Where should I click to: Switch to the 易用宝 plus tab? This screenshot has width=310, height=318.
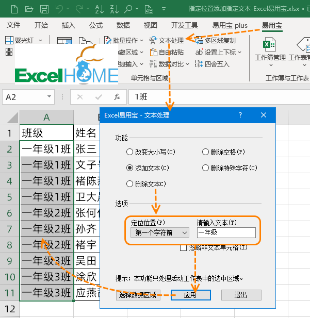[230, 25]
